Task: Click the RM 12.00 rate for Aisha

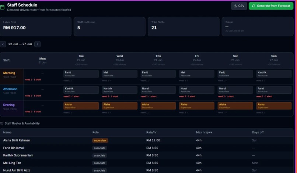Action: pyautogui.click(x=153, y=140)
